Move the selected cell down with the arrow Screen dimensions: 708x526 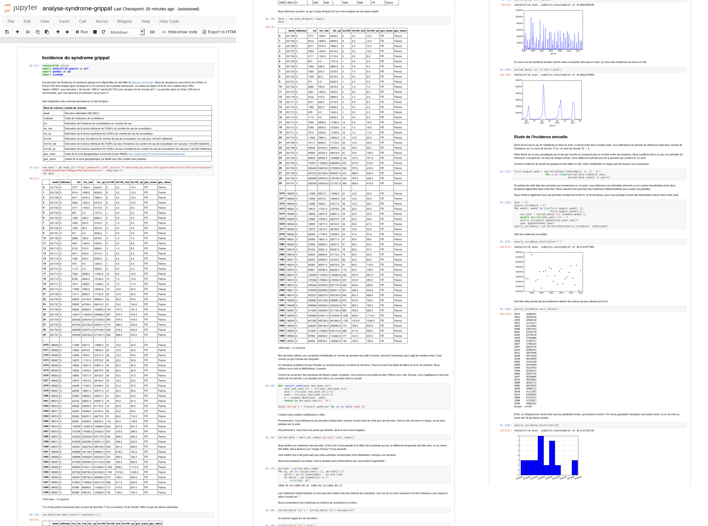coord(67,32)
